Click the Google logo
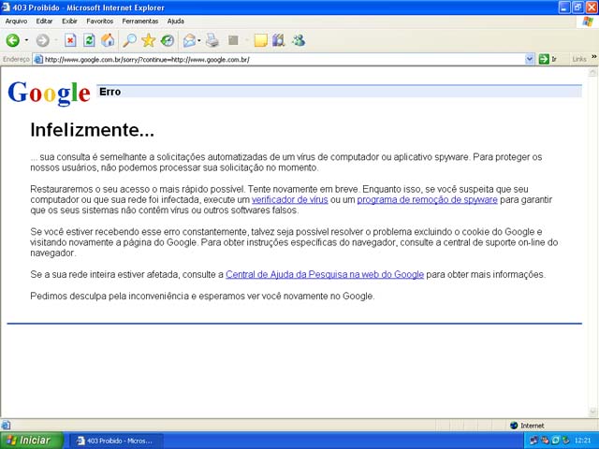 (49, 93)
